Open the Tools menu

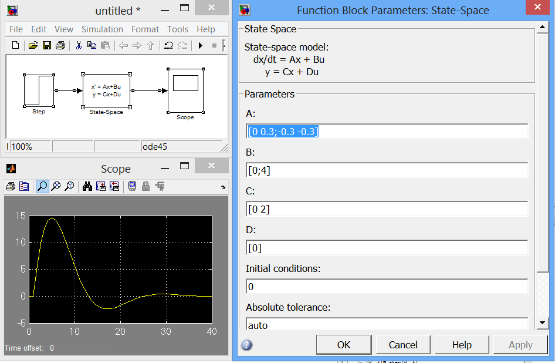tap(178, 29)
